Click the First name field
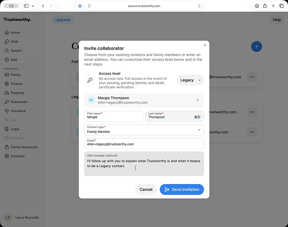 coord(113,116)
